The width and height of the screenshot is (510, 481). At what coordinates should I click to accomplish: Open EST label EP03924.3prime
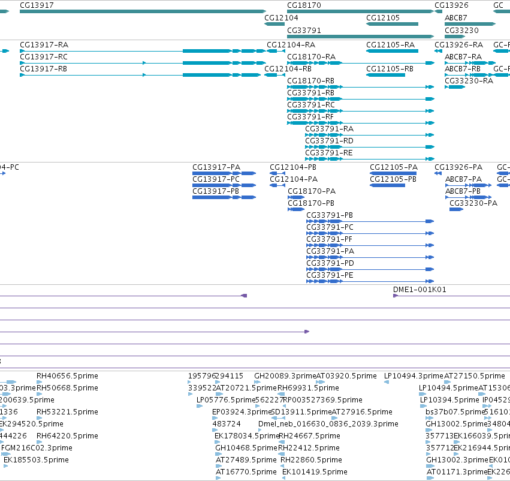[242, 412]
